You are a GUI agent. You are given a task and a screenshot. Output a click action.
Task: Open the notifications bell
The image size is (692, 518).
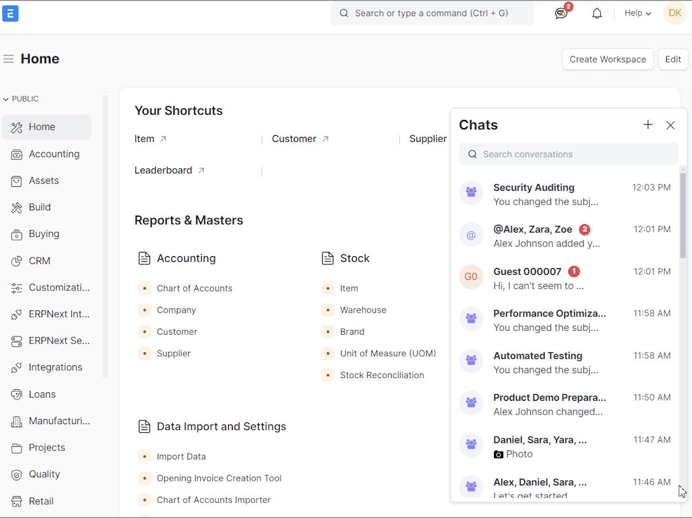click(597, 13)
